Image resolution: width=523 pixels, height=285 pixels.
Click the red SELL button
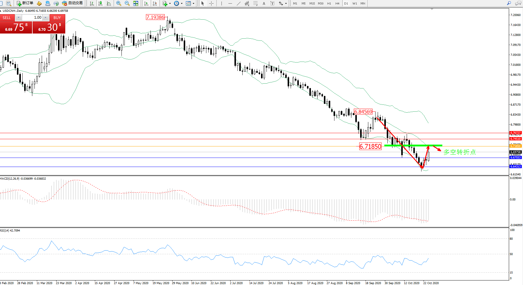(7, 18)
